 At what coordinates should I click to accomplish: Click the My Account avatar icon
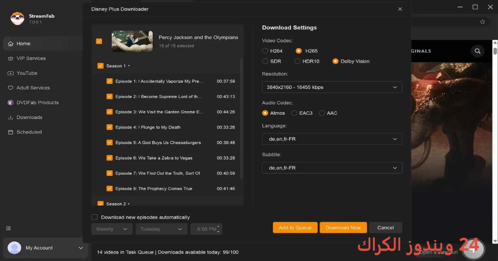pyautogui.click(x=14, y=248)
